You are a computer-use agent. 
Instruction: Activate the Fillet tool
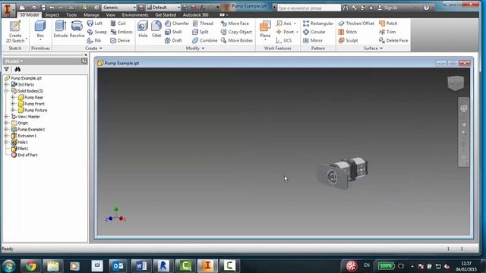[x=156, y=29]
